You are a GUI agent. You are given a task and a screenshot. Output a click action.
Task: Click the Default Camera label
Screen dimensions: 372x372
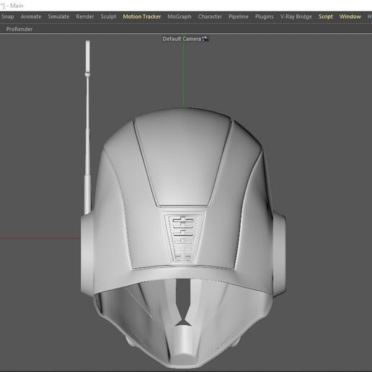pyautogui.click(x=182, y=39)
